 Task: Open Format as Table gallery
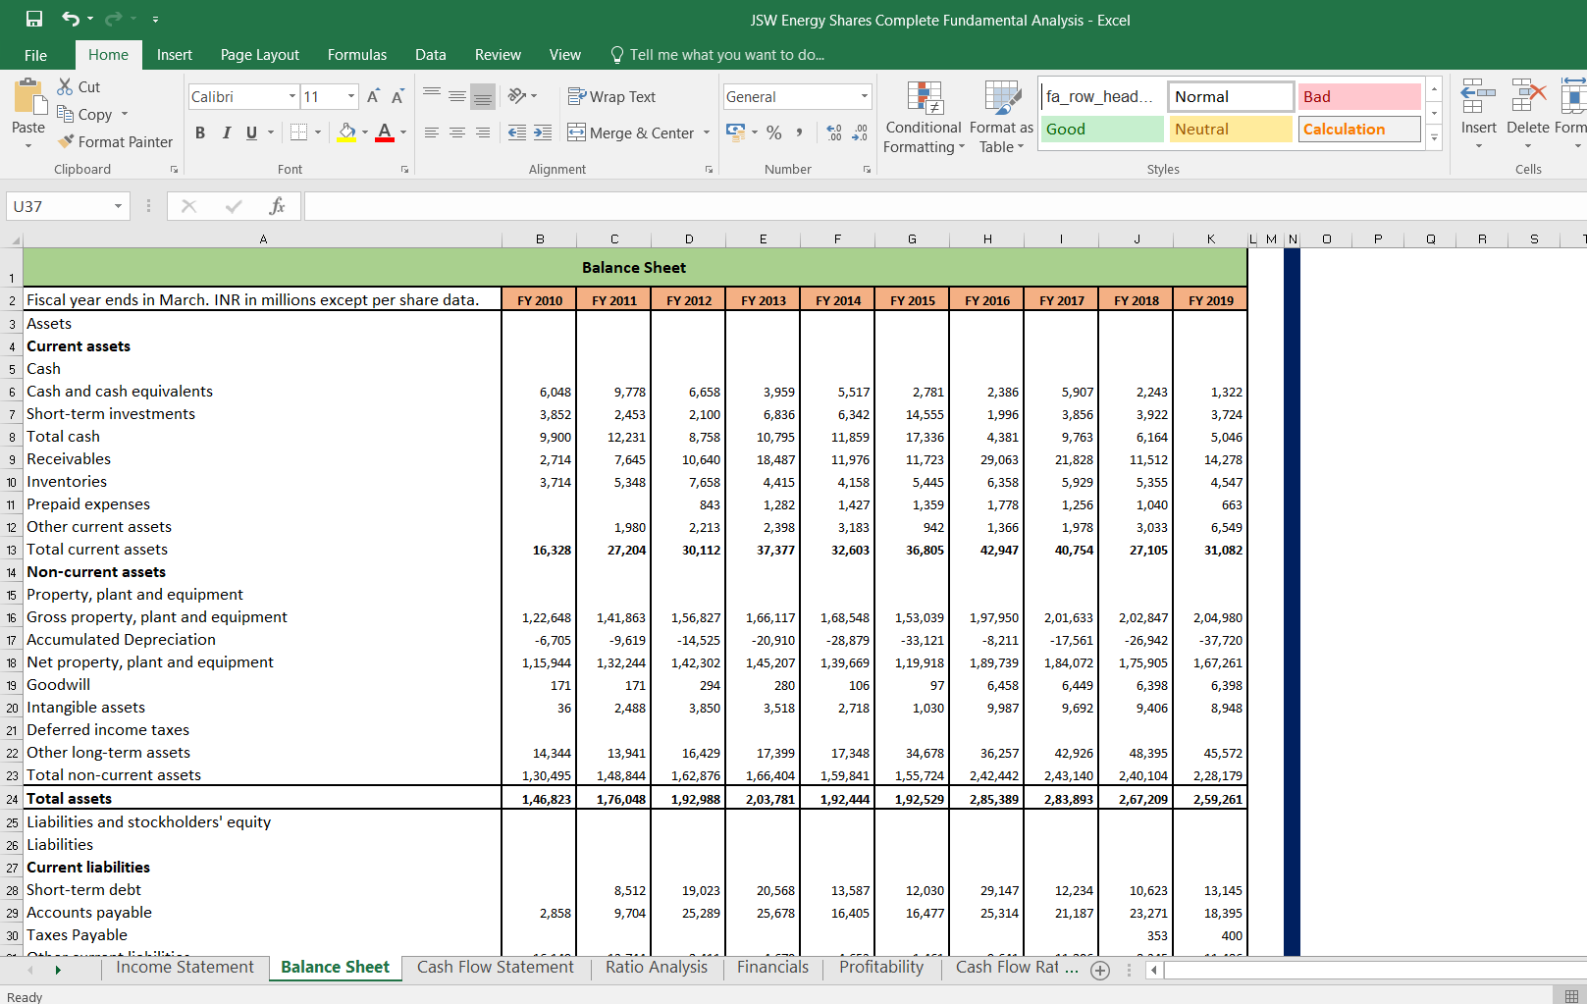point(1001,117)
